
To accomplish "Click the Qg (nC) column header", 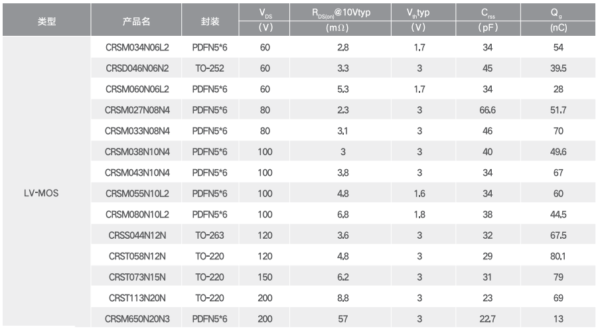I will (x=558, y=20).
